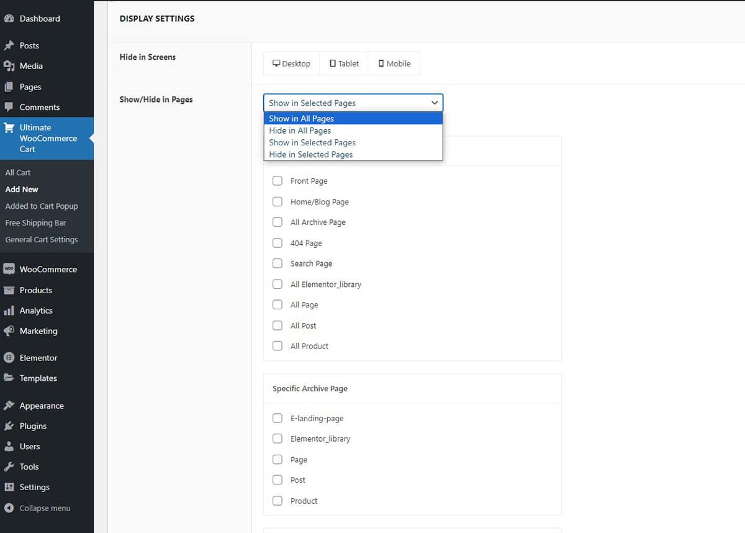The height and width of the screenshot is (533, 745).
Task: Click the Plugins plug icon
Action: coord(9,426)
